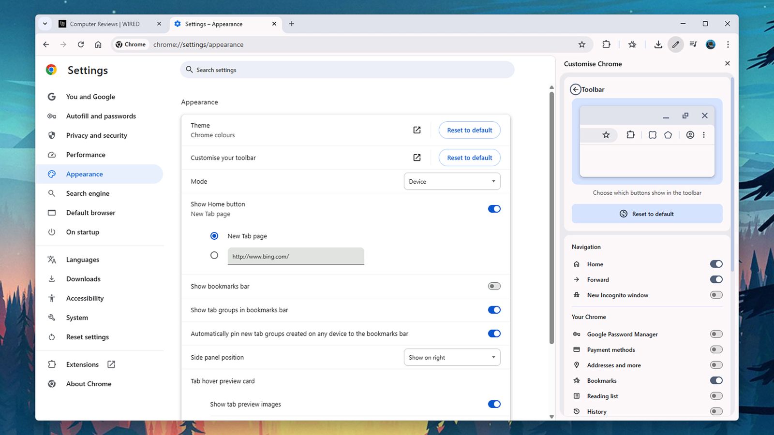The width and height of the screenshot is (774, 435).
Task: Open the Side panel position dropdown
Action: [x=451, y=357]
